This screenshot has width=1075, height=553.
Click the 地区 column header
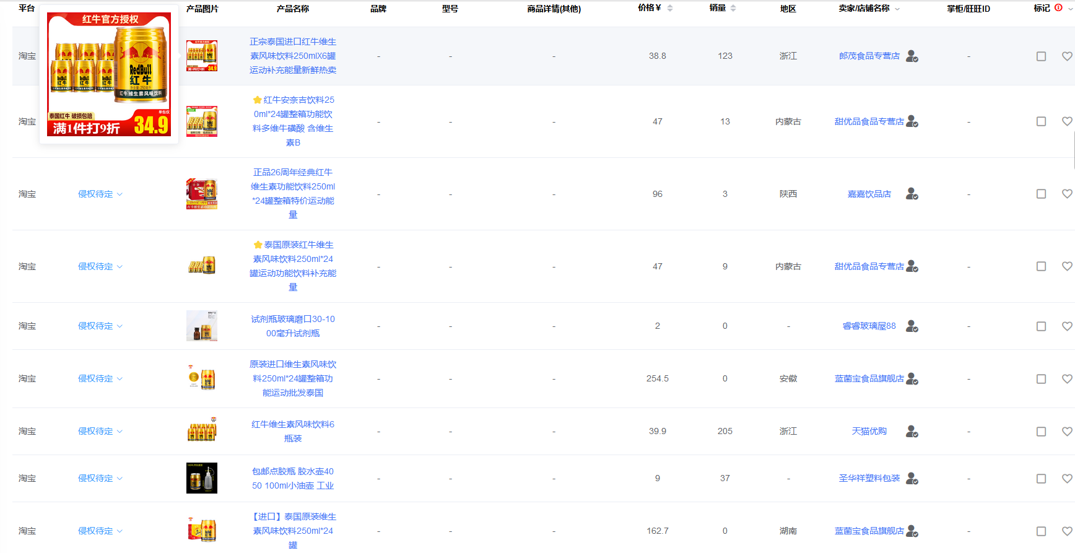788,9
